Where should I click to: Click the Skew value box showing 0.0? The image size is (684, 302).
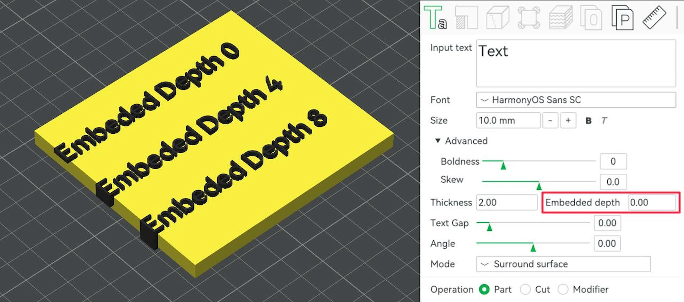pos(613,182)
